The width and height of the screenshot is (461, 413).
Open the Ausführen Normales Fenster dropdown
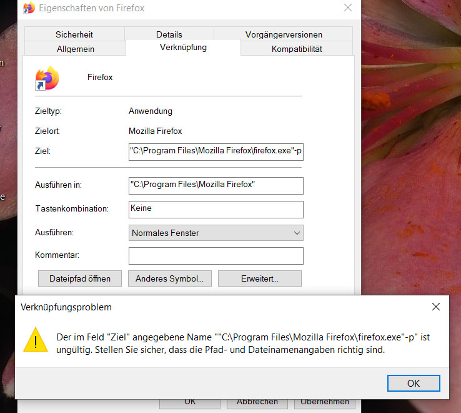click(x=216, y=233)
